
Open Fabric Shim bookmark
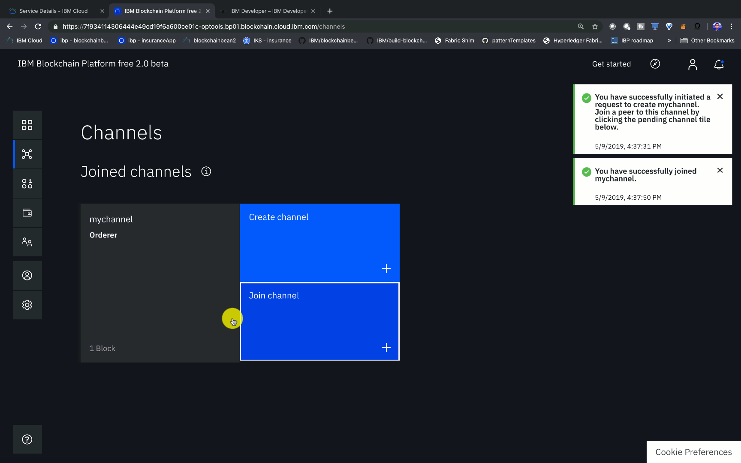(x=455, y=40)
